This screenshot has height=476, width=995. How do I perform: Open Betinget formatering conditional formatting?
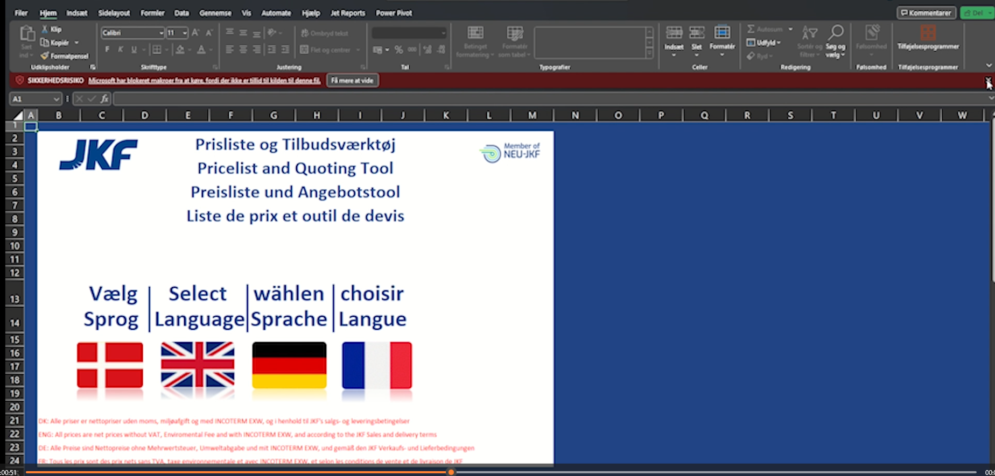[x=475, y=41]
